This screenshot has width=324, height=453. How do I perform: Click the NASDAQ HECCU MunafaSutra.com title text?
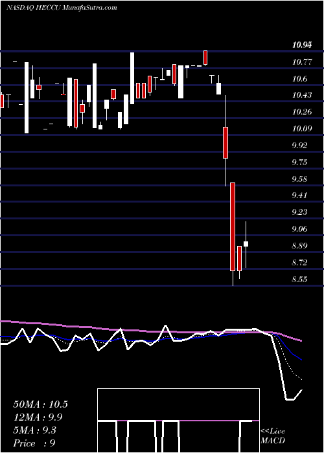(x=62, y=8)
